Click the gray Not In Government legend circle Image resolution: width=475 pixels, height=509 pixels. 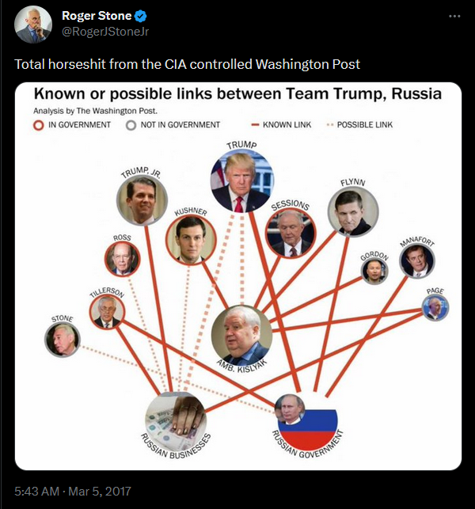point(131,125)
